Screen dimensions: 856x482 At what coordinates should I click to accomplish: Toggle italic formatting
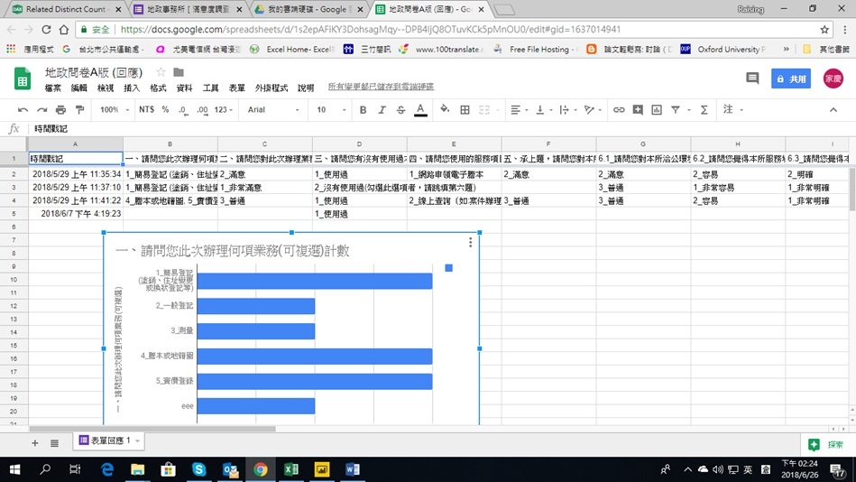[x=382, y=110]
